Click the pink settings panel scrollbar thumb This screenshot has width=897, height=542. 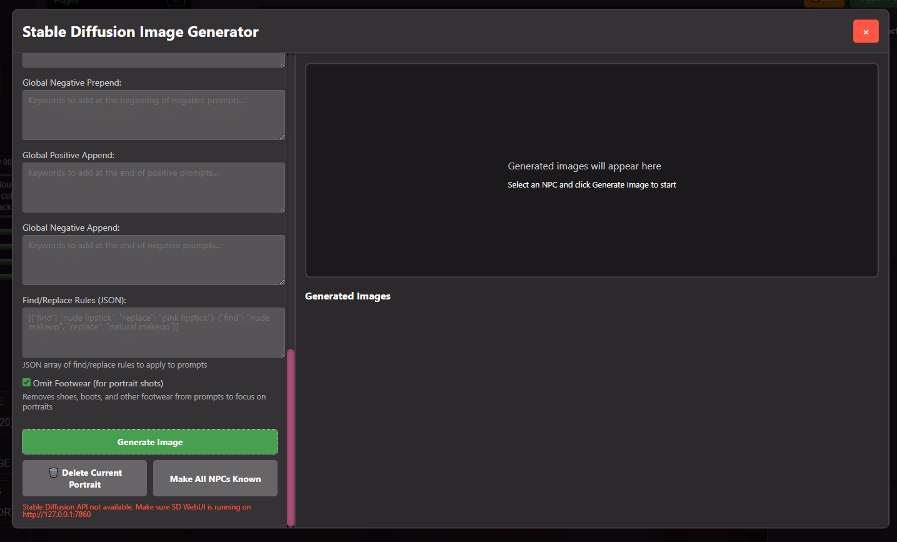point(291,438)
